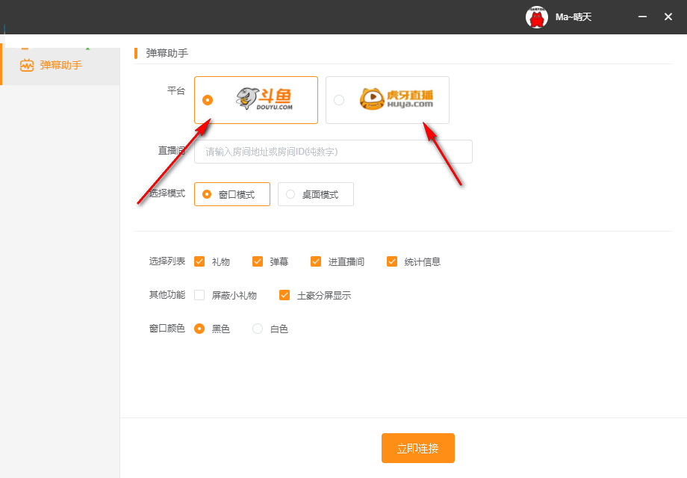Uncheck the 礼物 list checkbox

pos(199,261)
